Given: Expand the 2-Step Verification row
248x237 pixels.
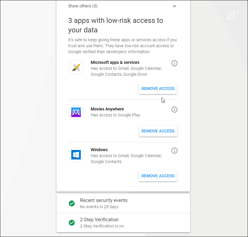Looking at the screenshot, I should 123,223.
